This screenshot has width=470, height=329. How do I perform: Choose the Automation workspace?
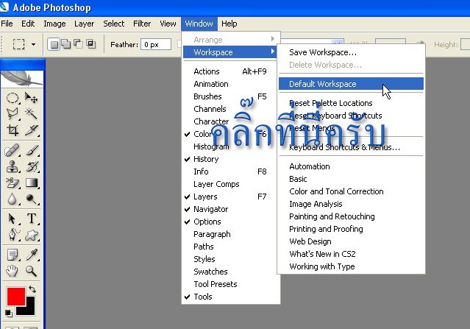click(x=351, y=166)
